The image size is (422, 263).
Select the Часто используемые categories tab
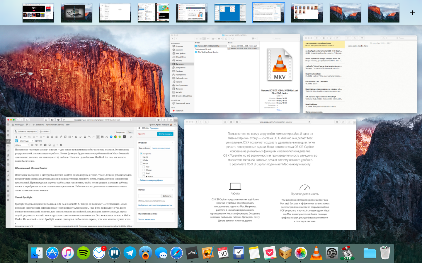161,148
